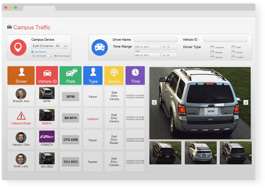Screen dimensions: 265x188
Task: Click the purple Time clock tile
Action: point(135,75)
